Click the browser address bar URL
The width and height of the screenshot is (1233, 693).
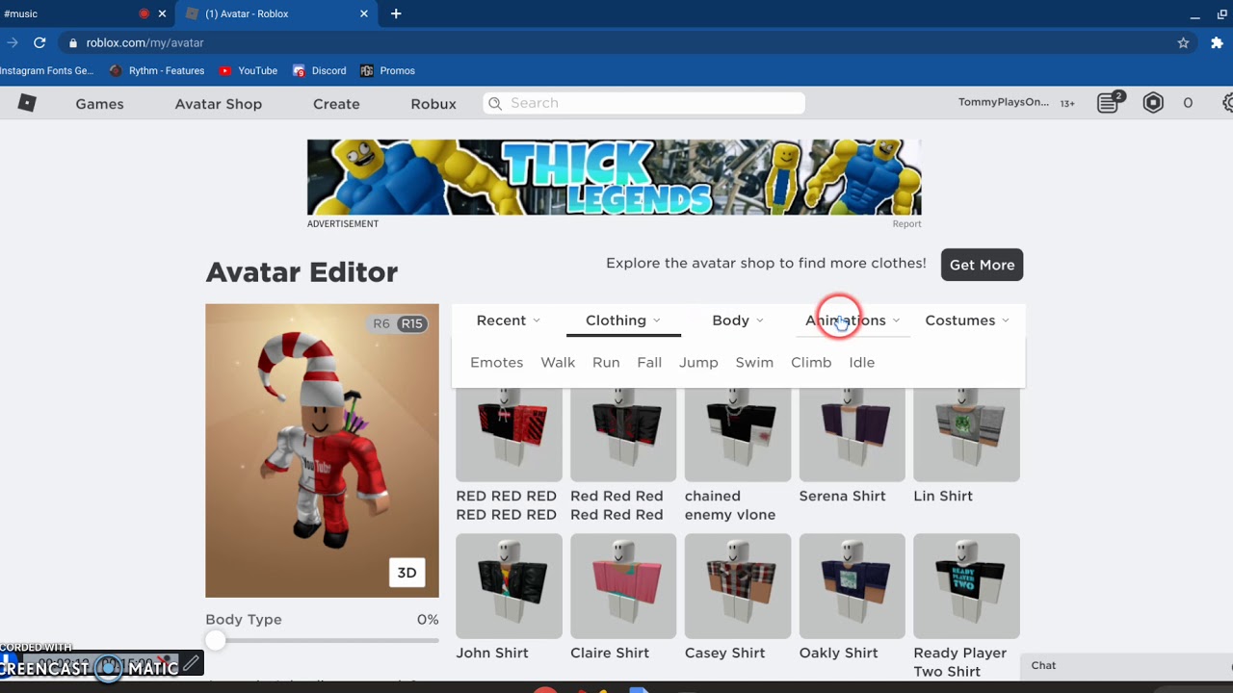click(x=144, y=42)
